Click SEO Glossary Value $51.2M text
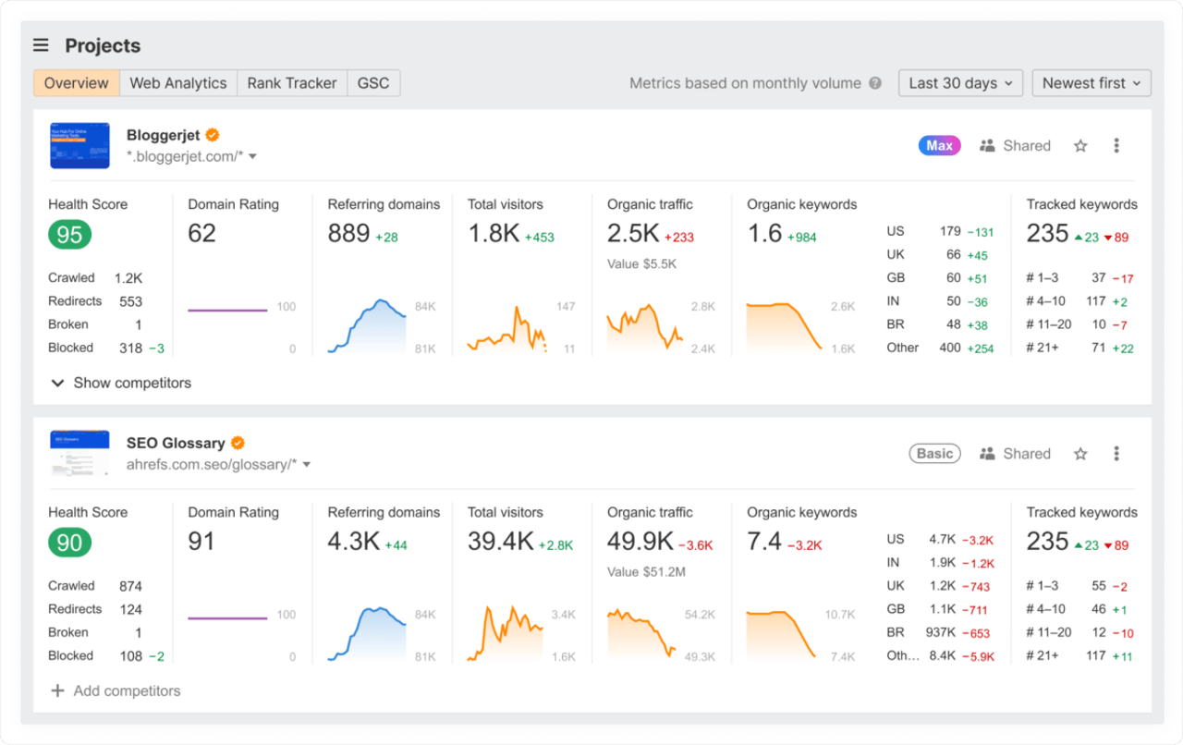Screen dimensions: 1183x745 [647, 572]
